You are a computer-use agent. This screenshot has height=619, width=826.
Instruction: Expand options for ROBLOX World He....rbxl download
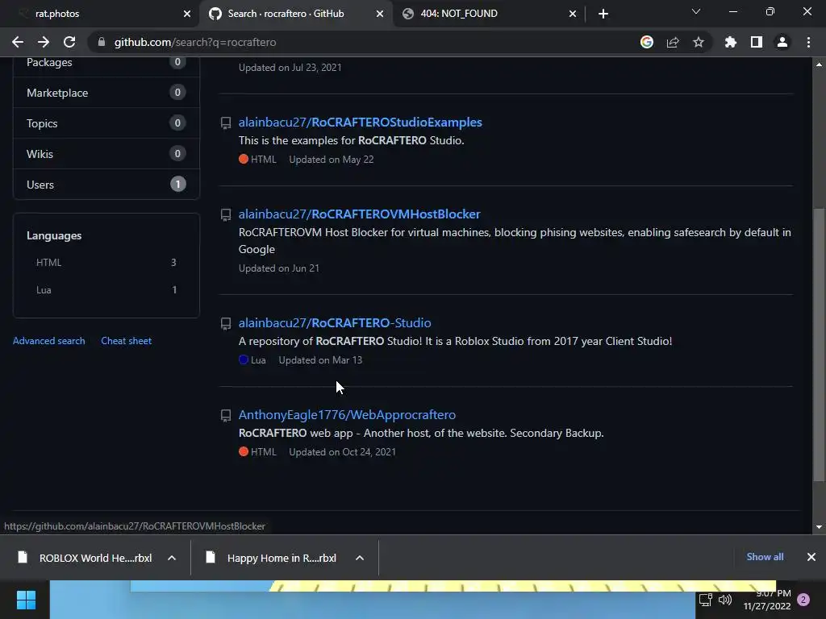172,558
